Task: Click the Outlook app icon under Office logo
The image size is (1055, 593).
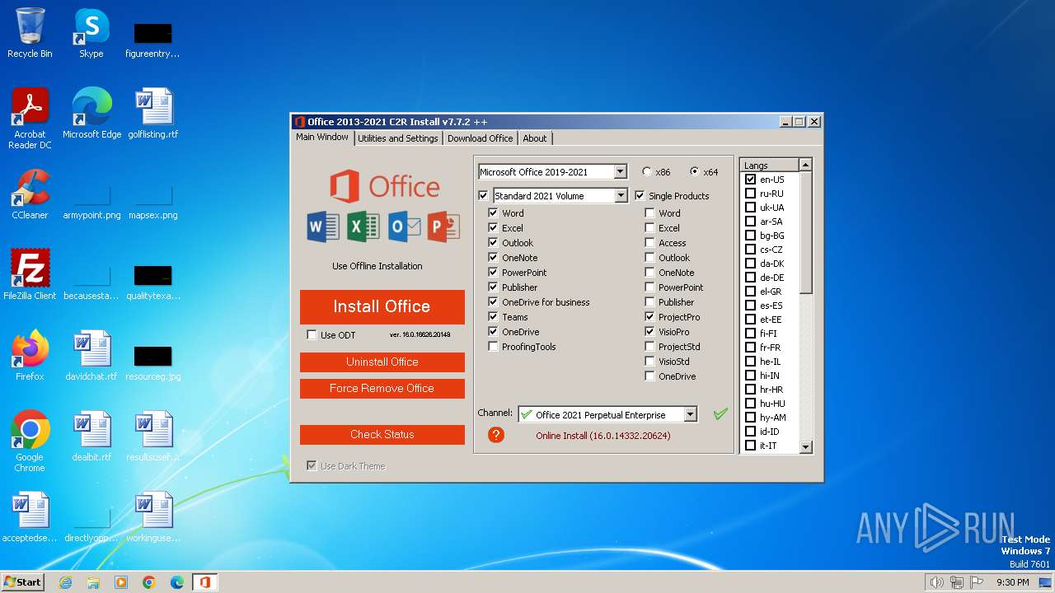Action: (404, 226)
